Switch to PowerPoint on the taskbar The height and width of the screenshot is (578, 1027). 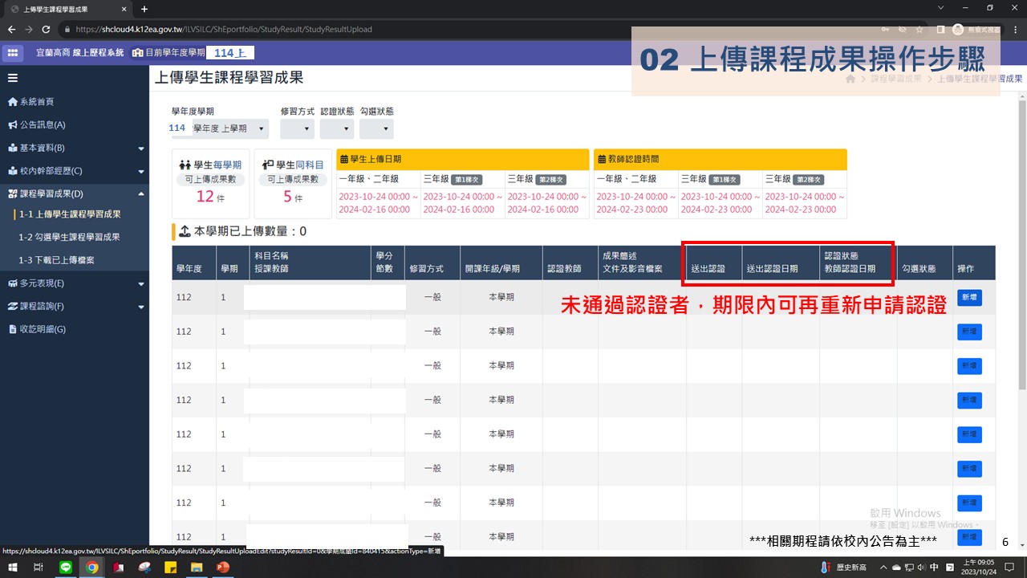223,567
